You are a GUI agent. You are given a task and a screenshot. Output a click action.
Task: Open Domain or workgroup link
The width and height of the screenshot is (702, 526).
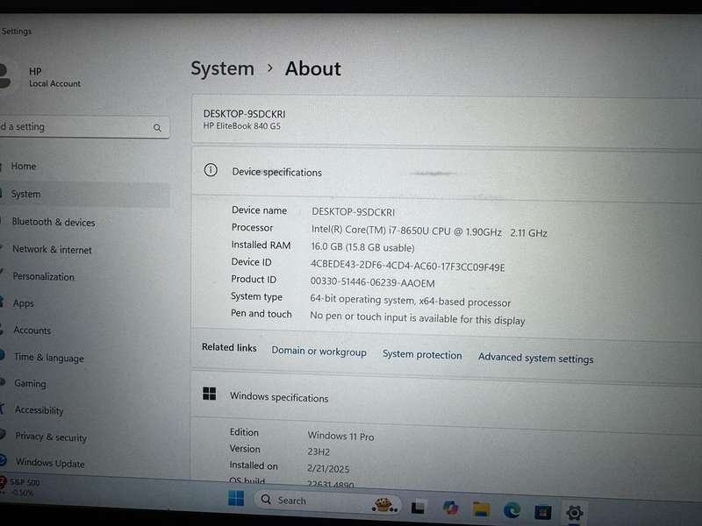tap(319, 352)
